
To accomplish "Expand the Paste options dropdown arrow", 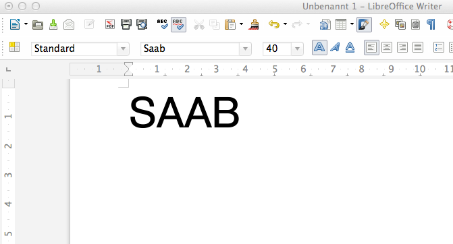I will [241, 24].
